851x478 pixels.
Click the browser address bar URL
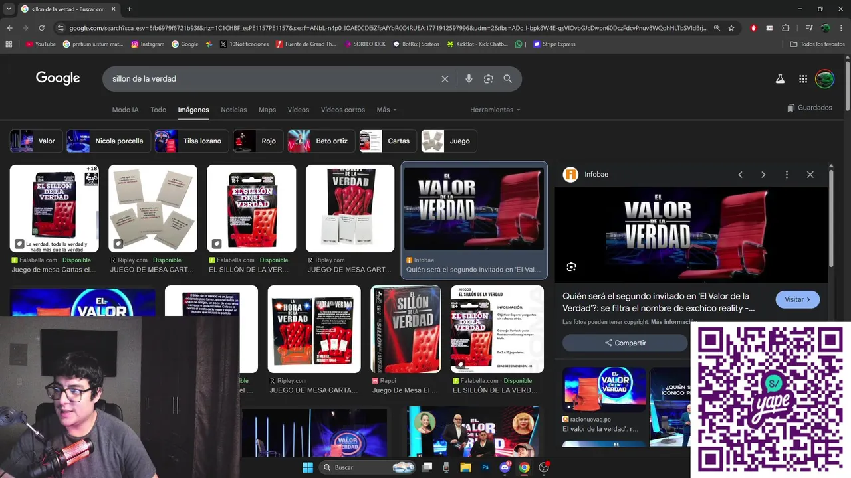(388, 28)
